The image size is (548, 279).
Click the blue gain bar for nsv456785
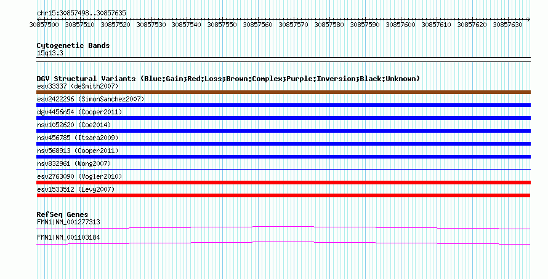coord(283,144)
